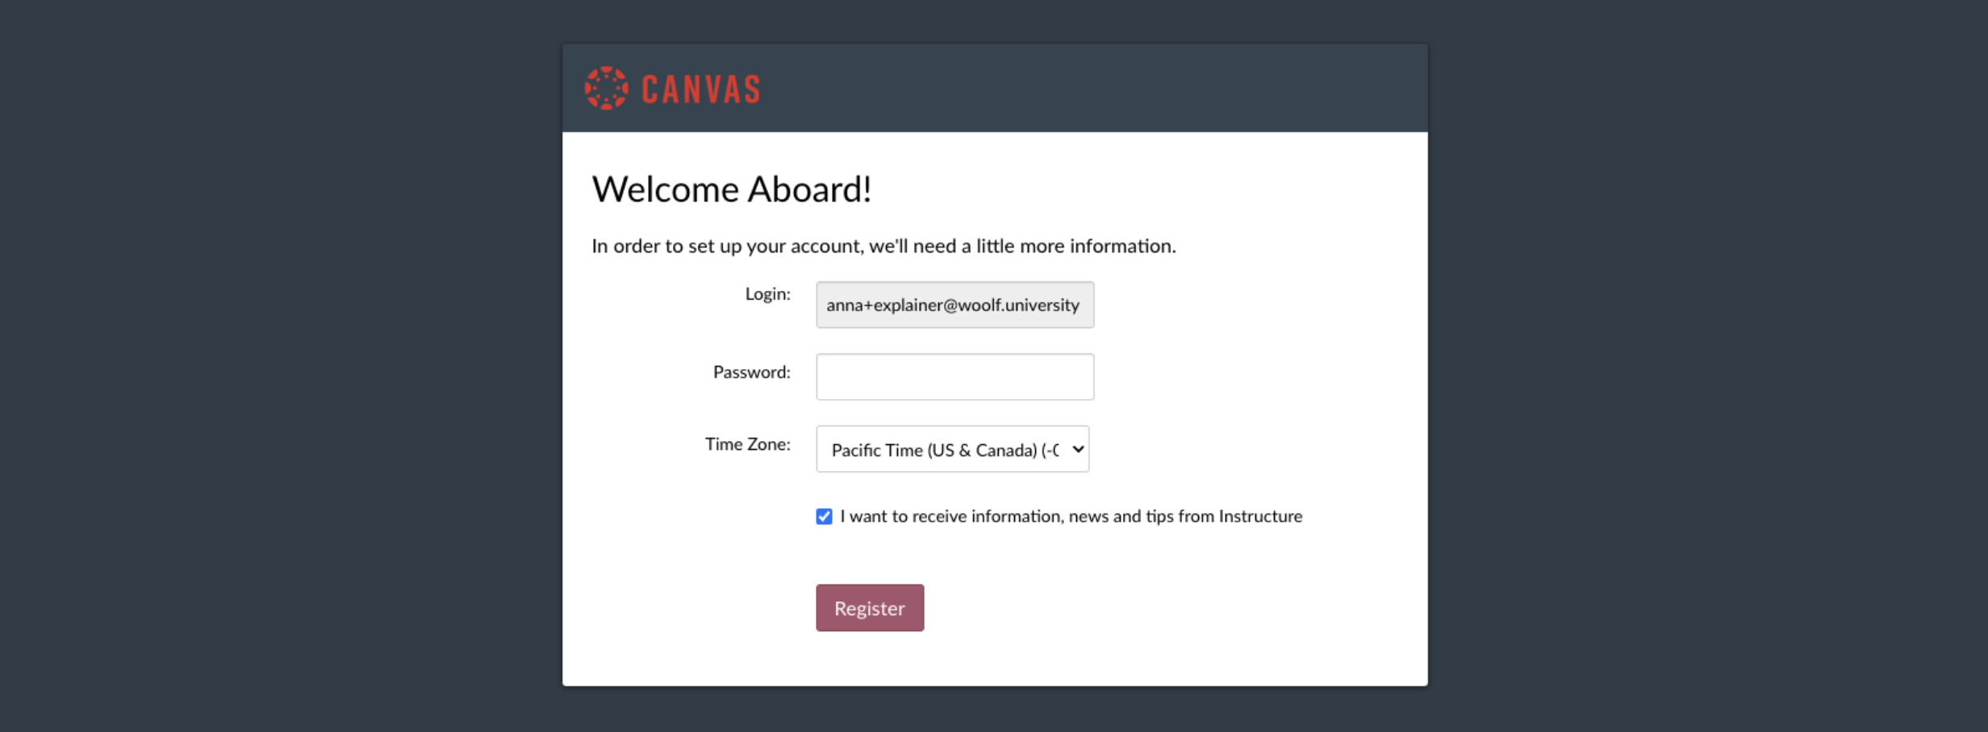Click the Canvas circular logo icon
1988x732 pixels.
[606, 88]
